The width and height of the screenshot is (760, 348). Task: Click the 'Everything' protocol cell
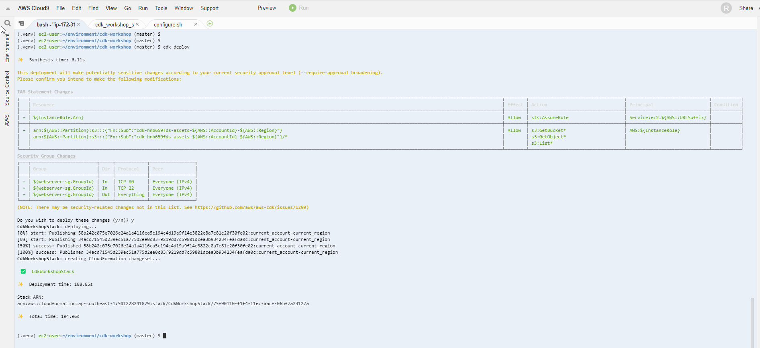pyautogui.click(x=131, y=194)
